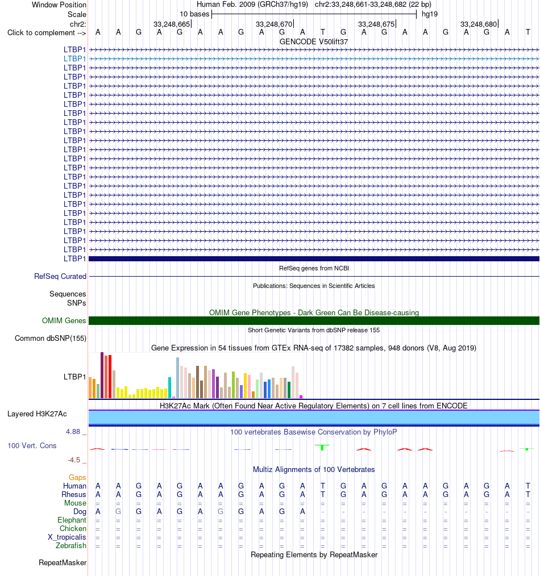Click the Scale track label
540x576 pixels.
coord(77,14)
